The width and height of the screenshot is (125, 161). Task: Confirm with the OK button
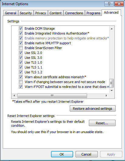(62, 154)
